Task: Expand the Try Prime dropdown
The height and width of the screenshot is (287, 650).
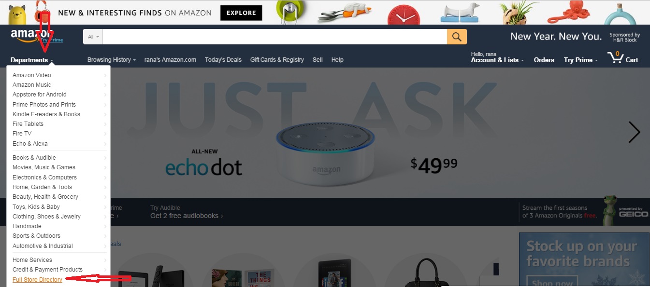Action: [x=580, y=60]
